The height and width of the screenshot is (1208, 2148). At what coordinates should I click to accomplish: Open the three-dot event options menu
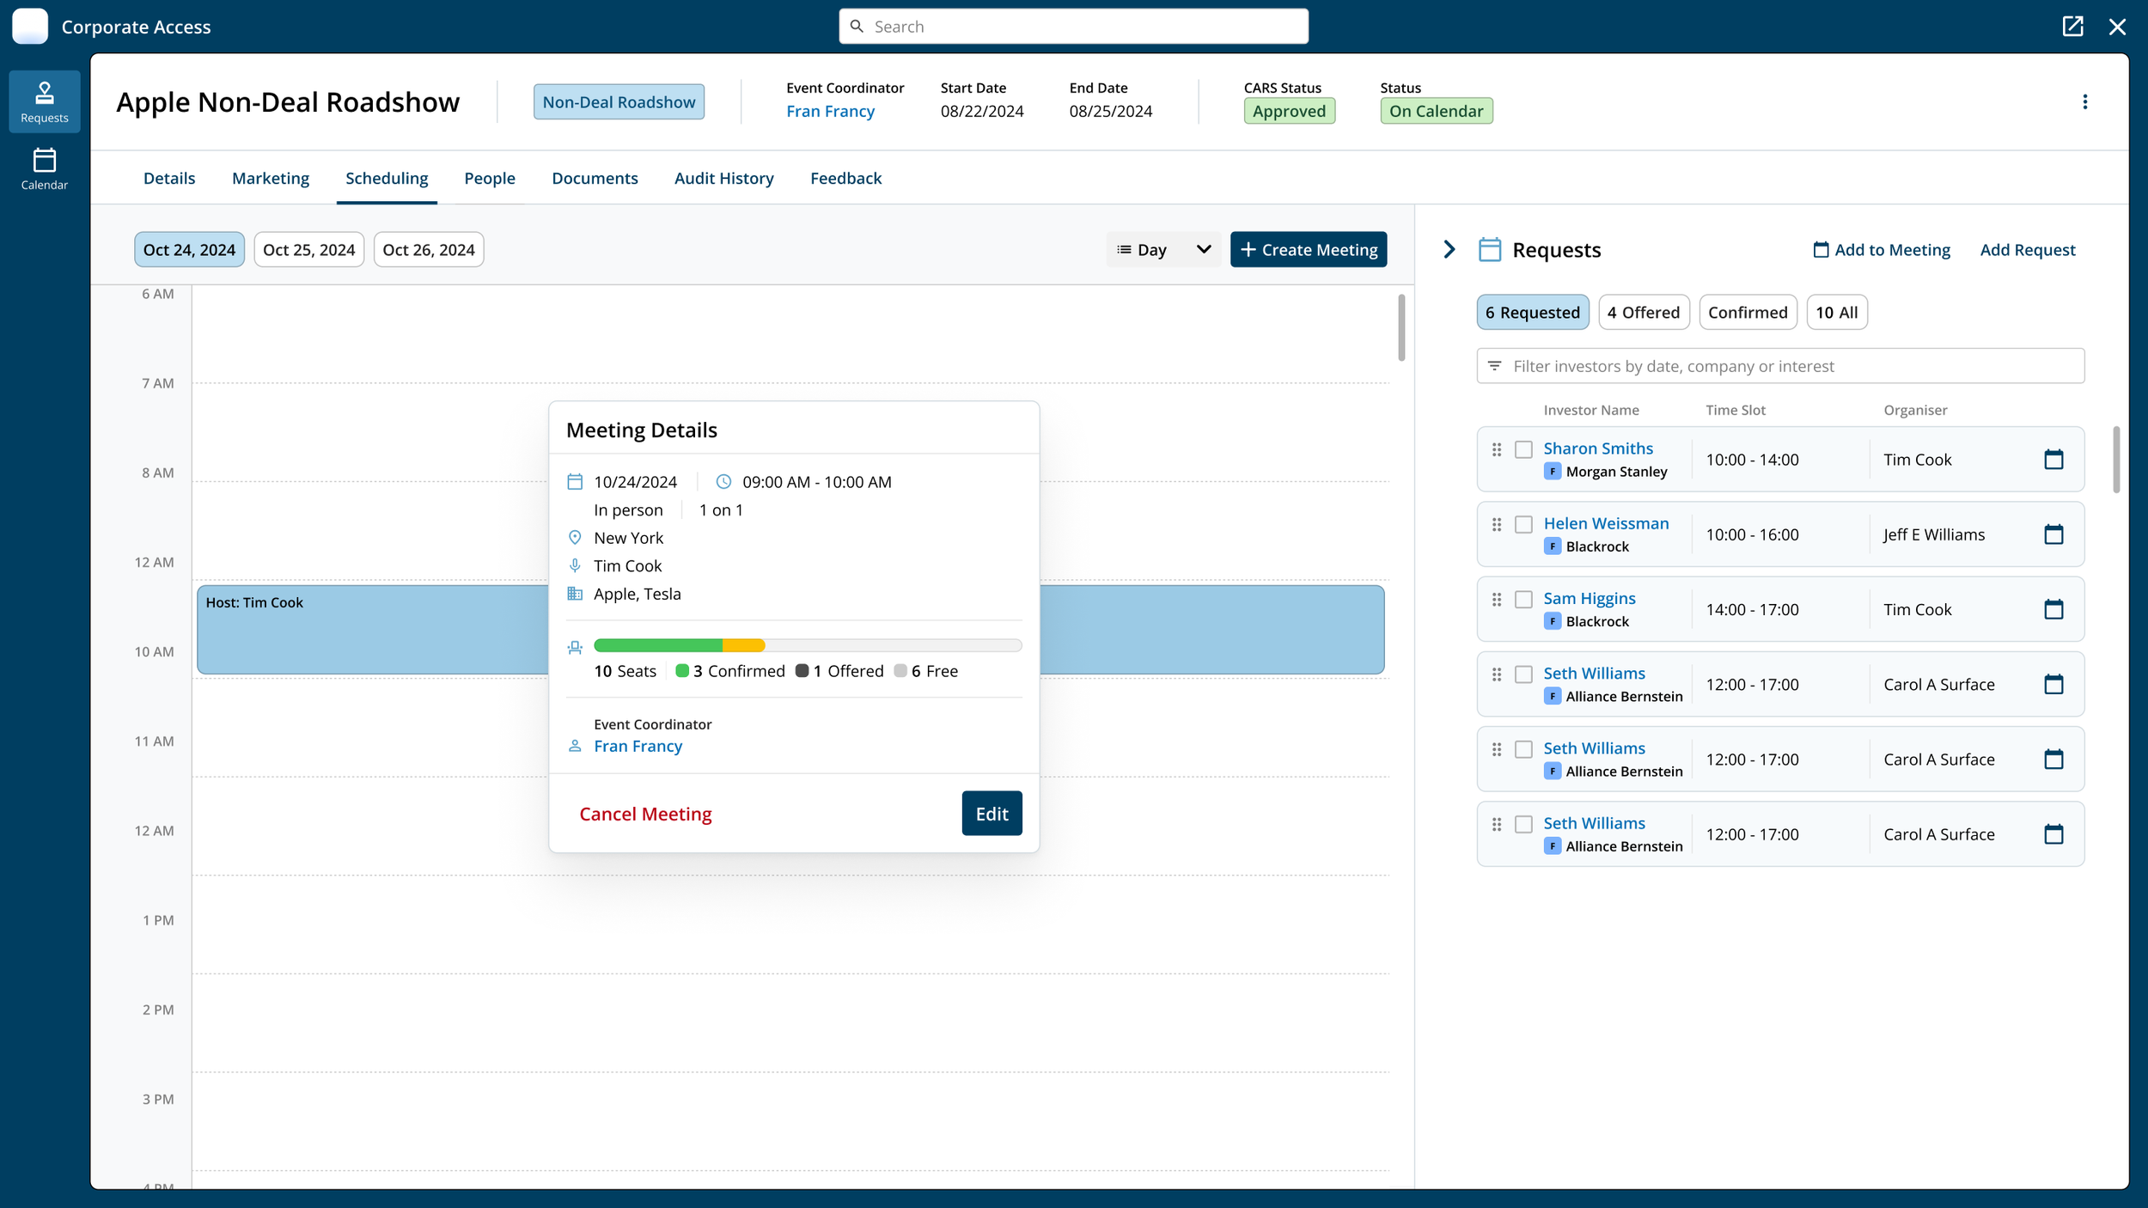click(2084, 102)
